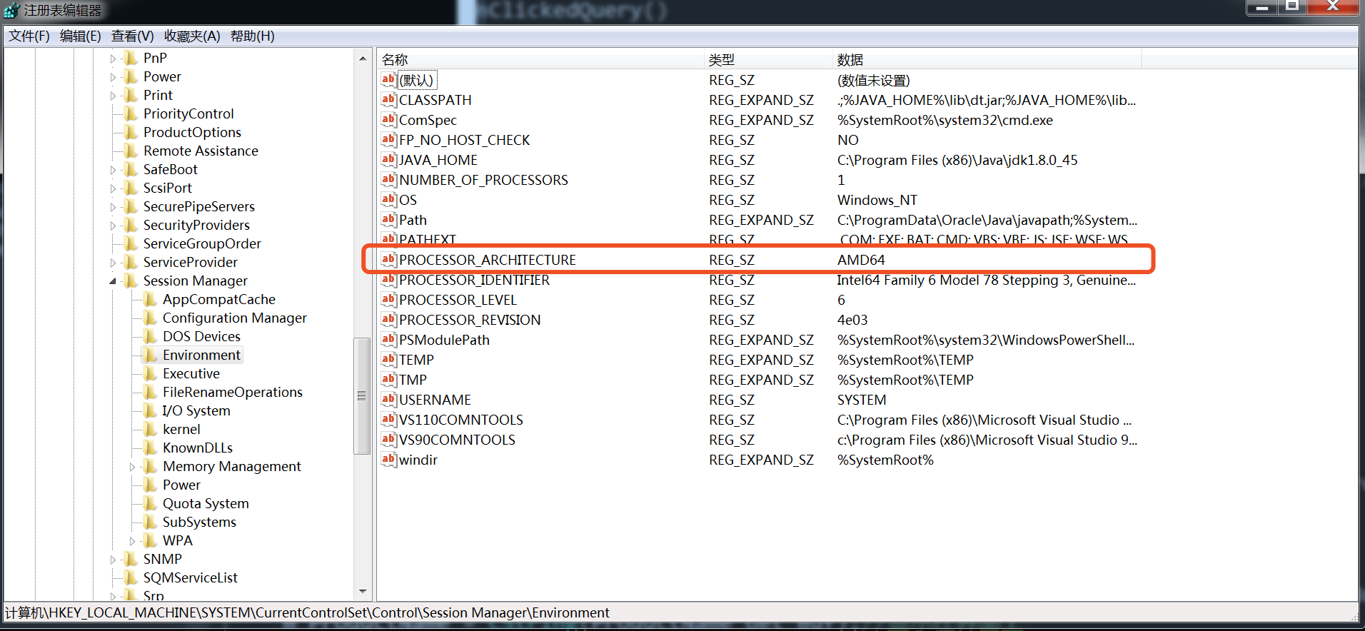Screen dimensions: 1365x631
Task: Open the 收藏夹(A) favorites menu
Action: [x=191, y=36]
